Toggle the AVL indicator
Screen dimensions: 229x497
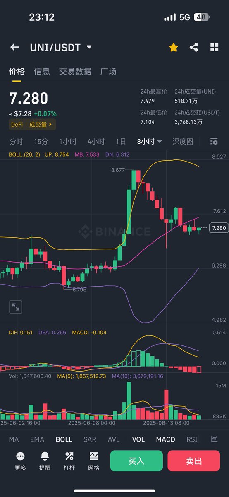click(114, 439)
